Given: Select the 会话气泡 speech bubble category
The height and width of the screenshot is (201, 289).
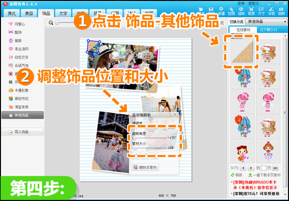Looking at the screenshot, I should [x=21, y=65].
